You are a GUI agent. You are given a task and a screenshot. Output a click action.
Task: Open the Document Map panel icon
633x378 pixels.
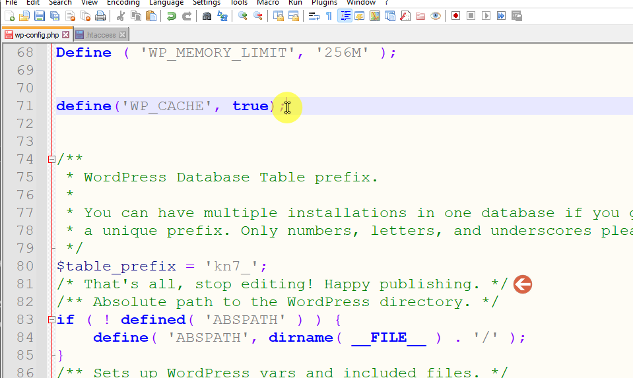375,16
